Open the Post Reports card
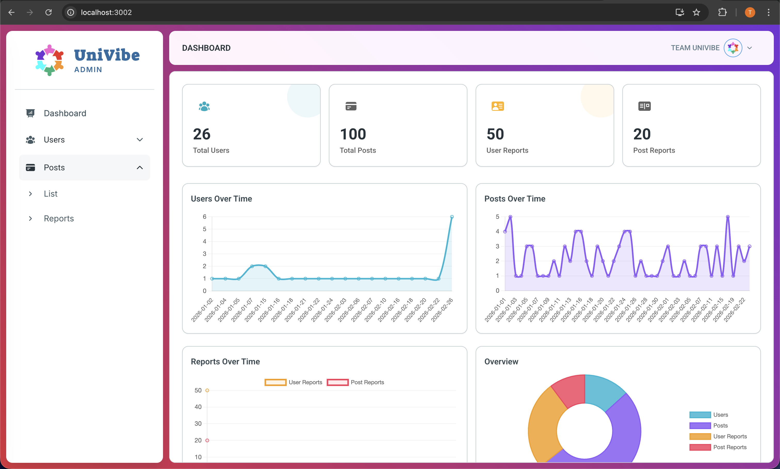Screen dimensions: 780x469 coord(692,125)
